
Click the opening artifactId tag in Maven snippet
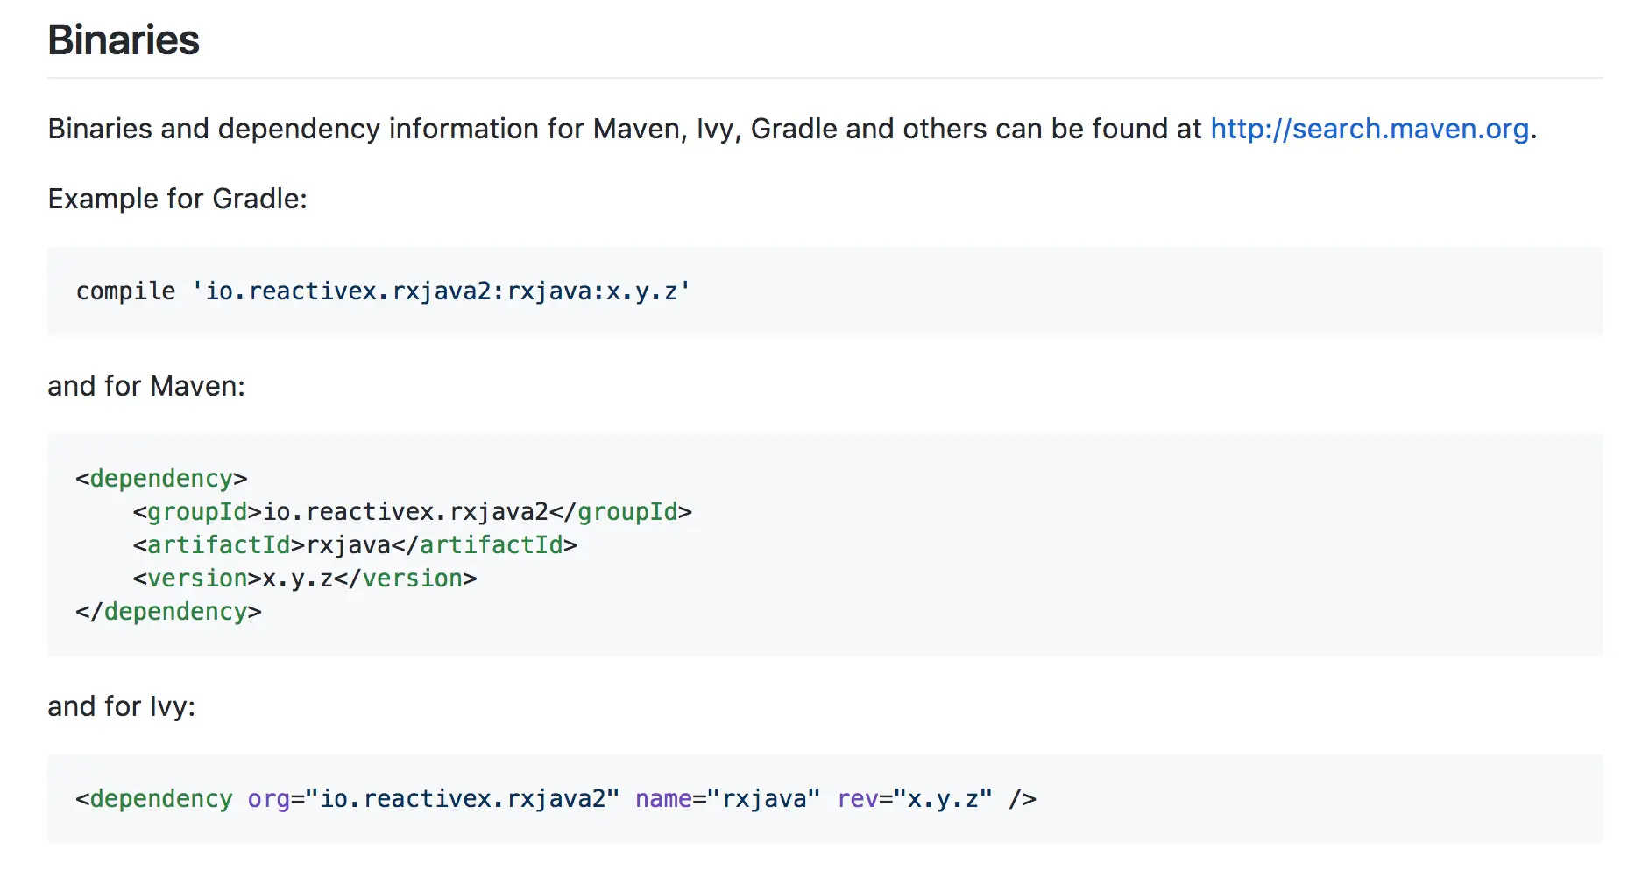[219, 544]
